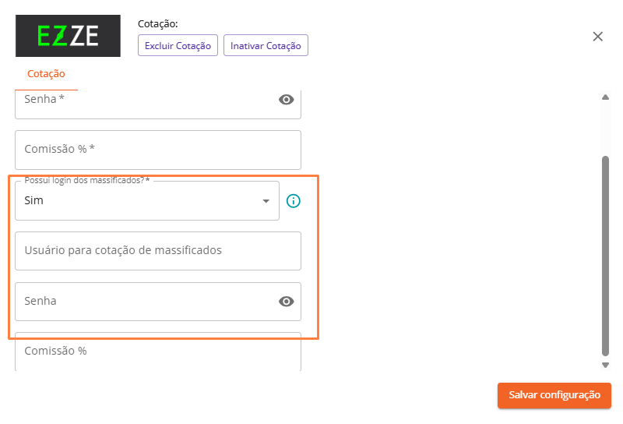
Task: Click the scrollbar up arrow
Action: 605,97
